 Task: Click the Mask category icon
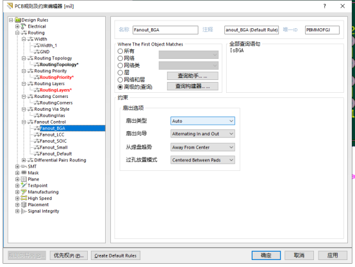(24, 173)
